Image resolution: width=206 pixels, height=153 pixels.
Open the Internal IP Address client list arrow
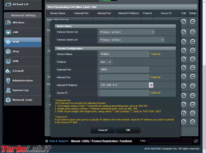(151, 85)
